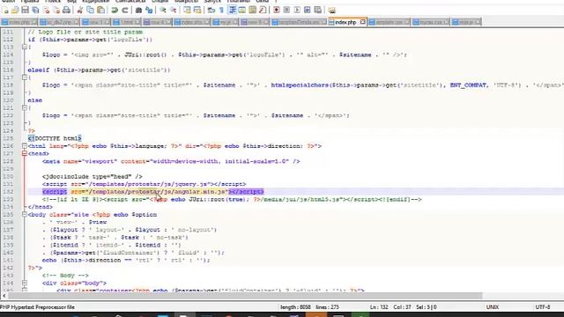Toggle word wrap toolbar icon

coord(211,10)
